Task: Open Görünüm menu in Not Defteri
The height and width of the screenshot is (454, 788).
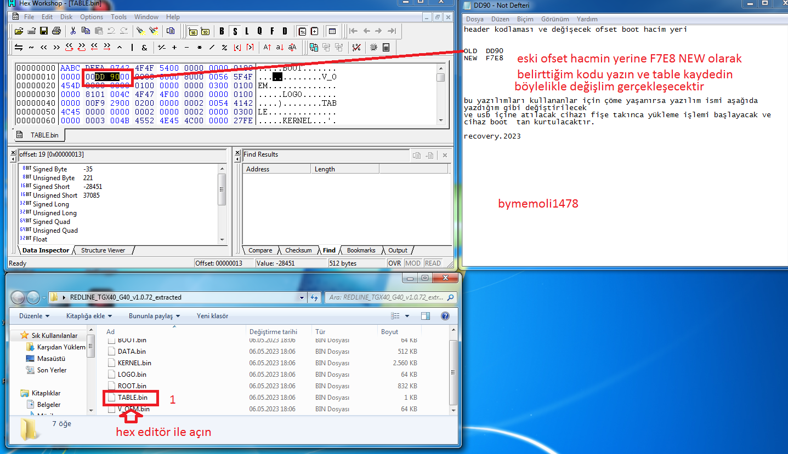Action: (555, 19)
